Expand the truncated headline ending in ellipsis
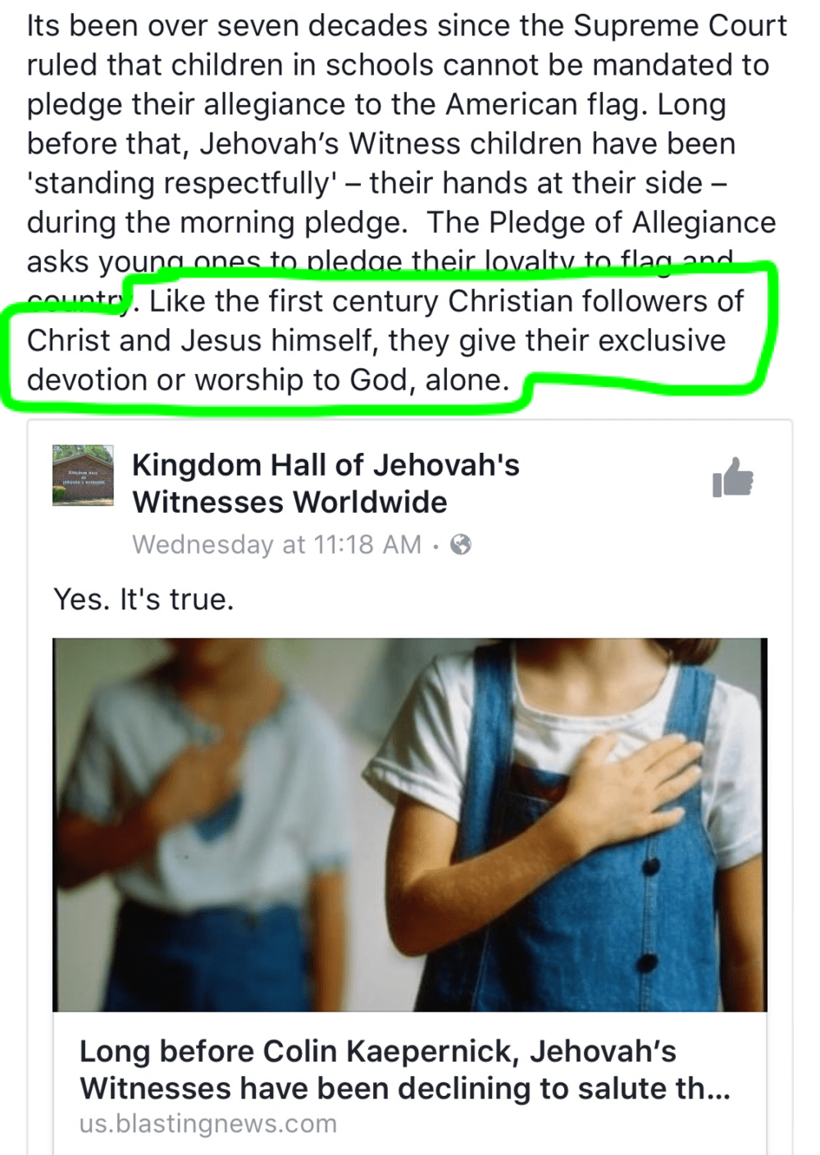The height and width of the screenshot is (1155, 820). pyautogui.click(x=405, y=1089)
